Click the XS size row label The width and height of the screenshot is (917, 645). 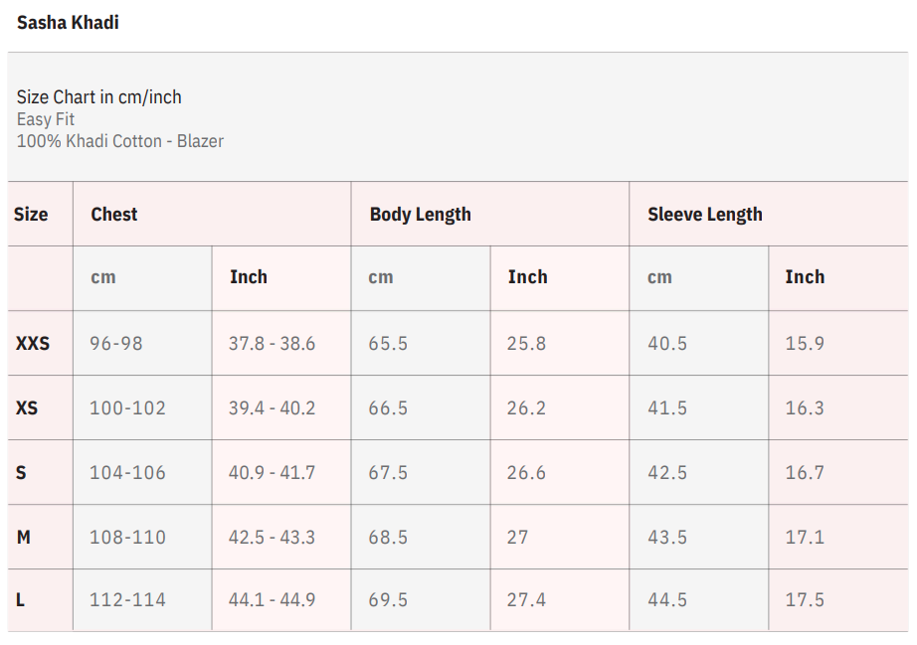pyautogui.click(x=27, y=407)
